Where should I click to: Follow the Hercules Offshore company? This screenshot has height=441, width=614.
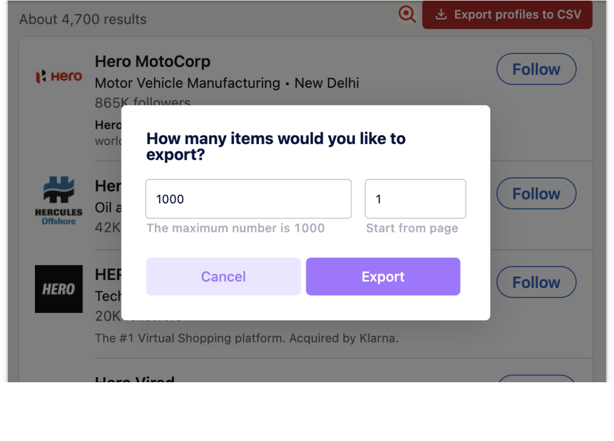536,194
